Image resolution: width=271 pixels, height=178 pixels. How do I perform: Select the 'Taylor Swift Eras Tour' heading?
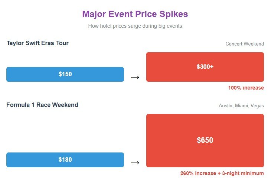[37, 43]
